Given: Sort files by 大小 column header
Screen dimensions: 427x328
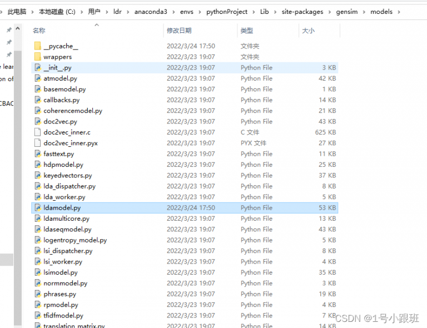Looking at the screenshot, I should click(x=308, y=31).
